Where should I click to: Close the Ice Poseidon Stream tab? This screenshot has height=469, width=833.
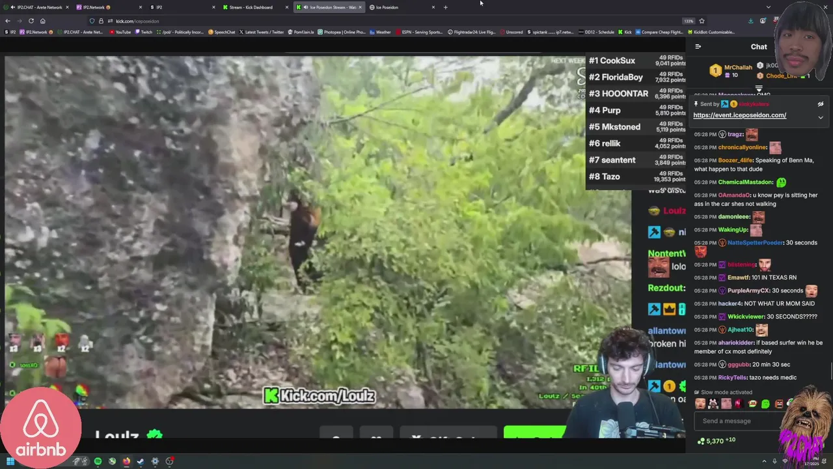(x=360, y=7)
